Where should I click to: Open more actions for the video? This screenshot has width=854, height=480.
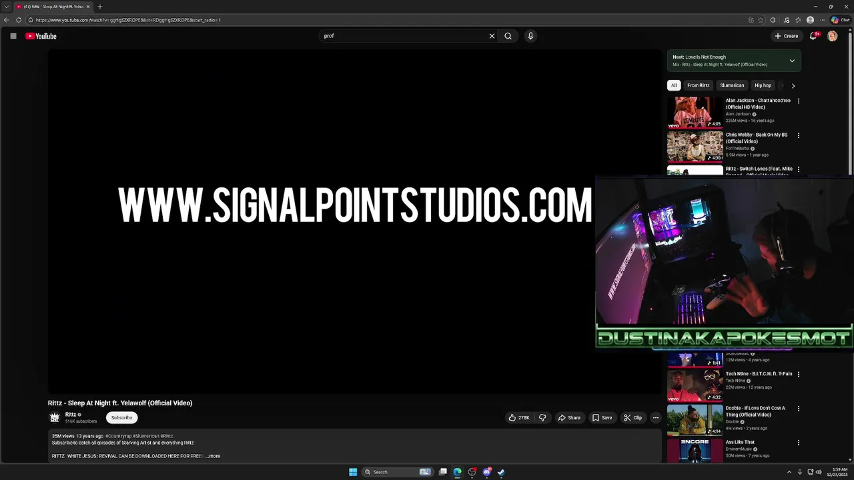click(655, 417)
